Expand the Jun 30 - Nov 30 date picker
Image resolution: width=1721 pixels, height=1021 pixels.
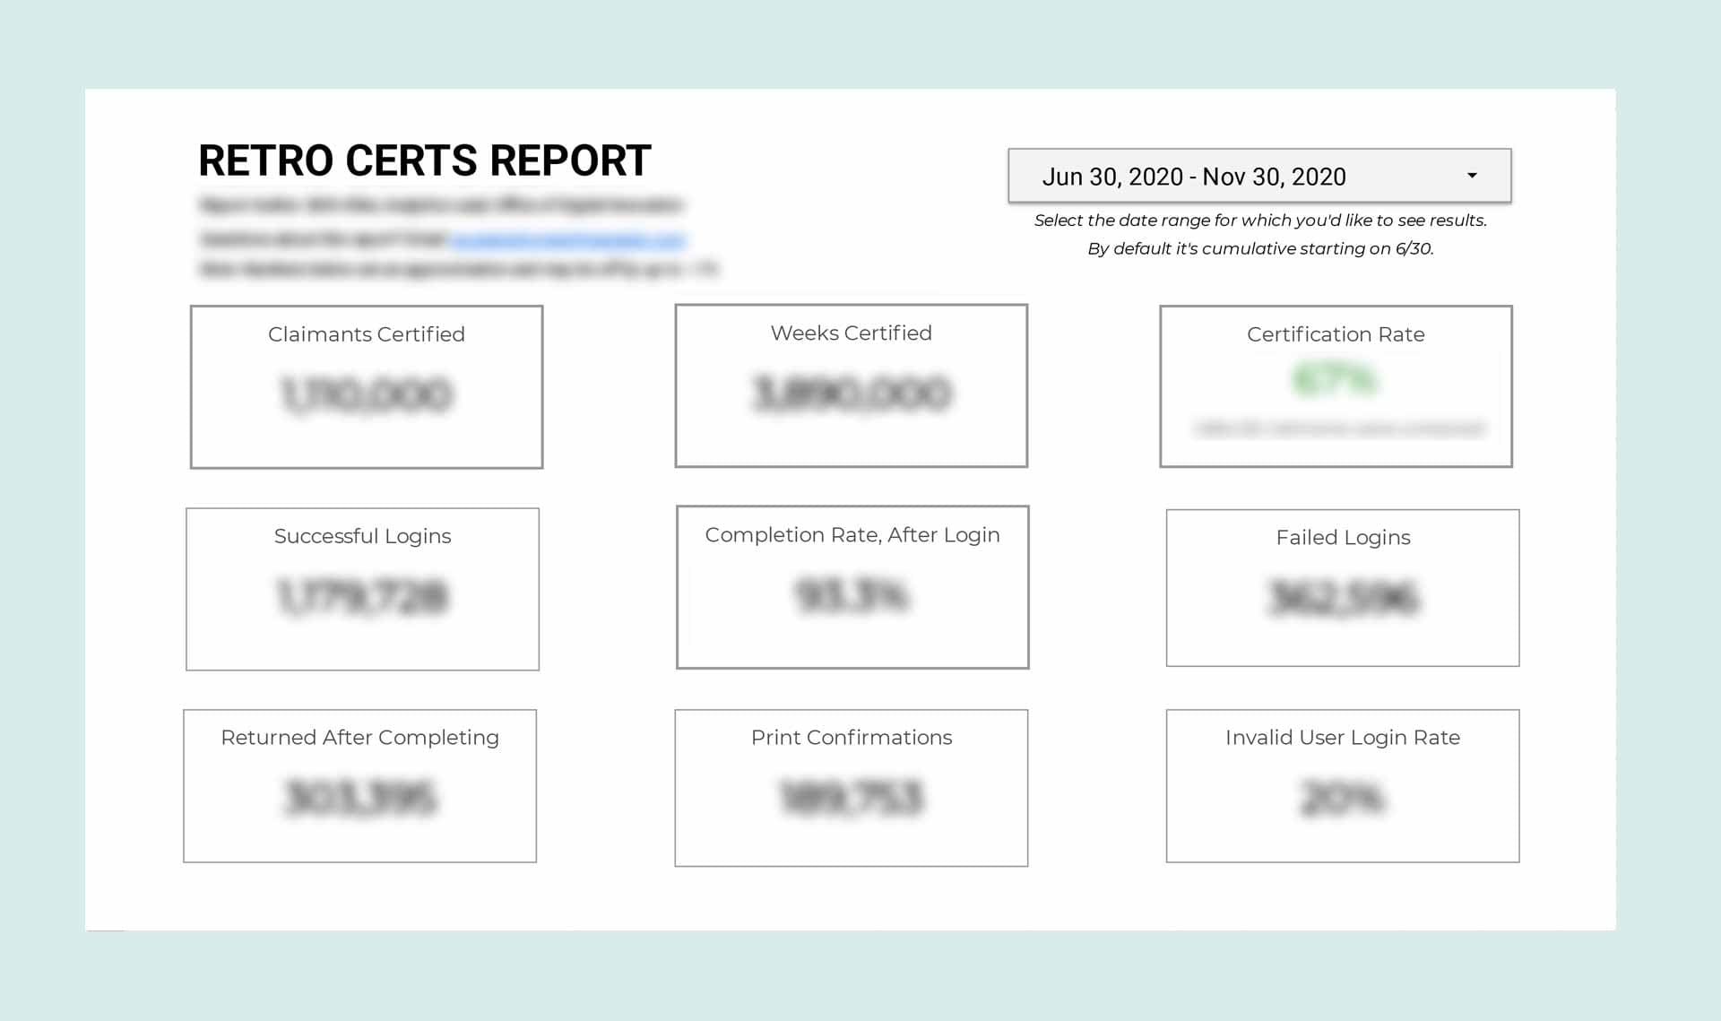coord(1260,177)
